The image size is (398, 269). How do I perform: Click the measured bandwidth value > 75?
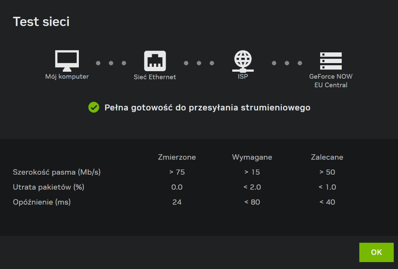[177, 172]
